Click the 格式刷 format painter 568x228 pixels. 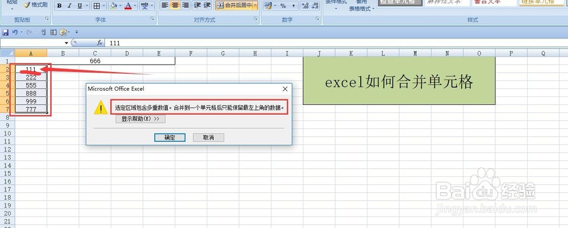click(x=35, y=5)
